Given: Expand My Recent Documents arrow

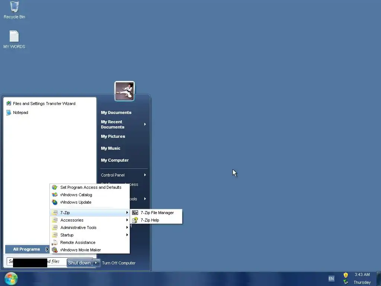Looking at the screenshot, I should click(x=145, y=124).
